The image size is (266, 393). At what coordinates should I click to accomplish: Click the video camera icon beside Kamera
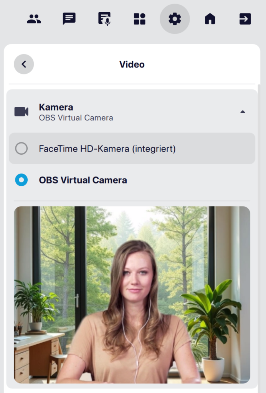(21, 112)
